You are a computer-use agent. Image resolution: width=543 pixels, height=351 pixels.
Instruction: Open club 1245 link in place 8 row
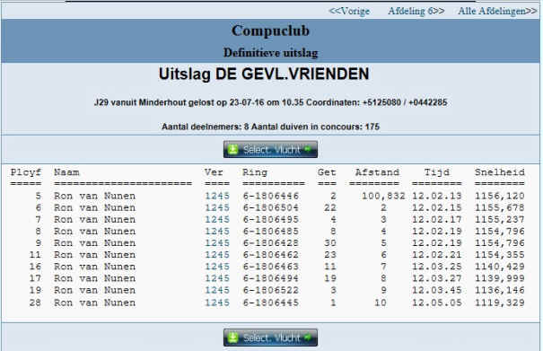217,232
